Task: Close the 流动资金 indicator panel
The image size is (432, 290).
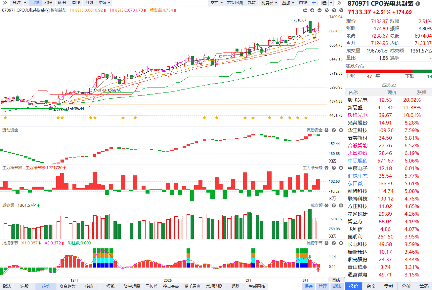Action: 340,130
